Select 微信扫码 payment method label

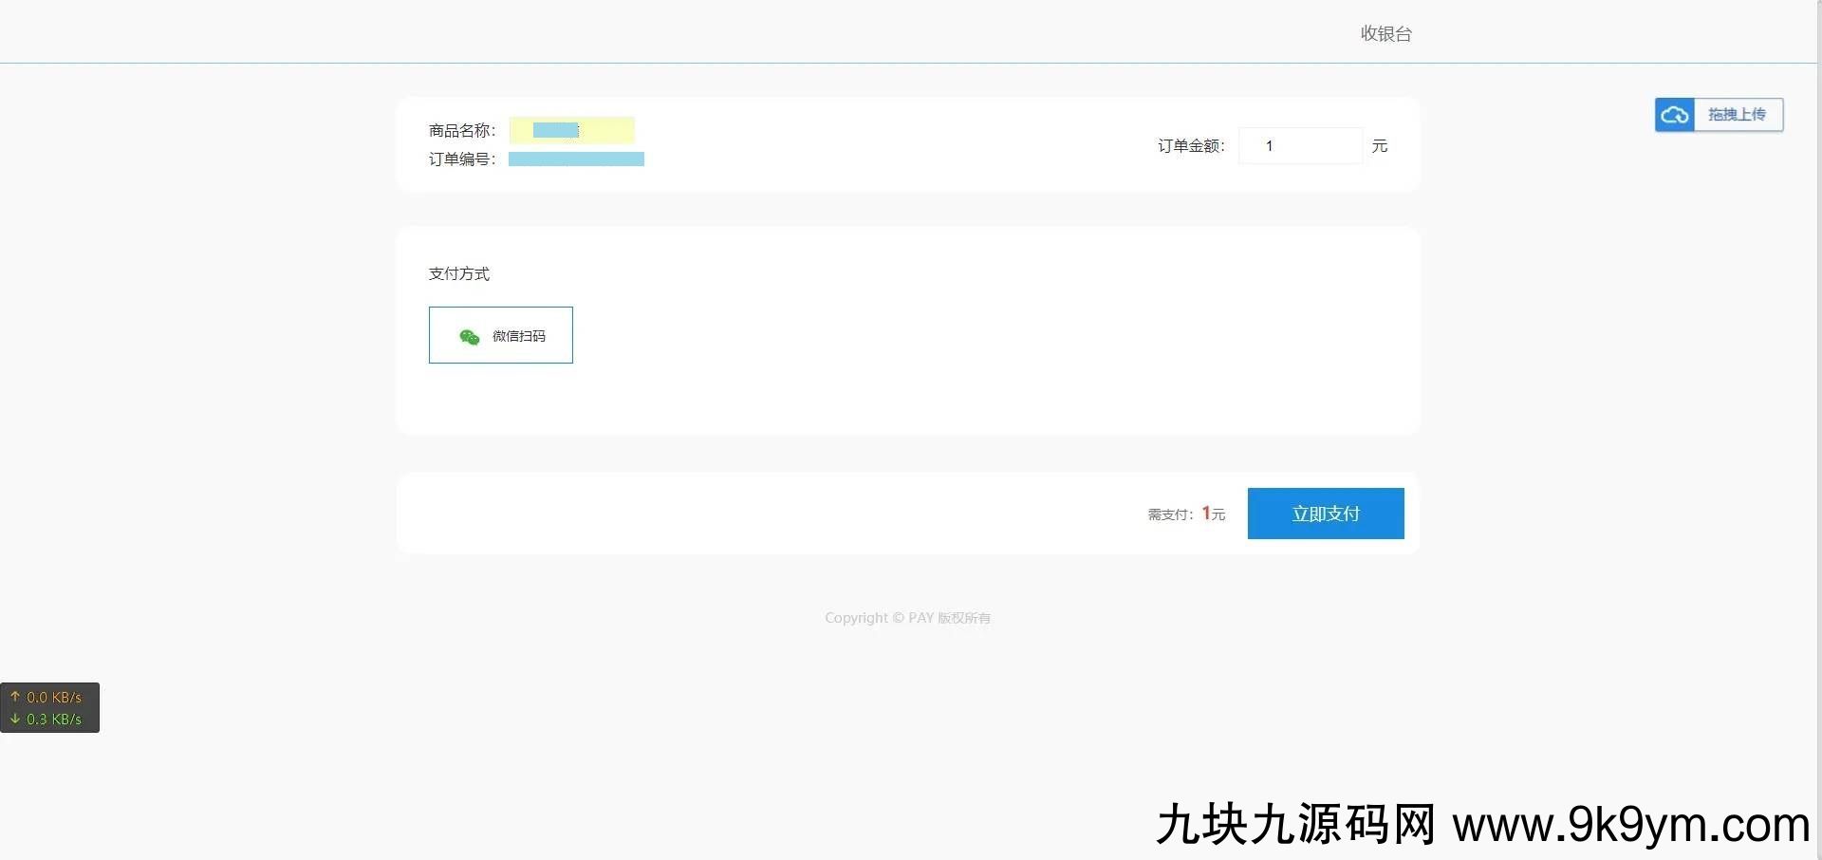(518, 336)
